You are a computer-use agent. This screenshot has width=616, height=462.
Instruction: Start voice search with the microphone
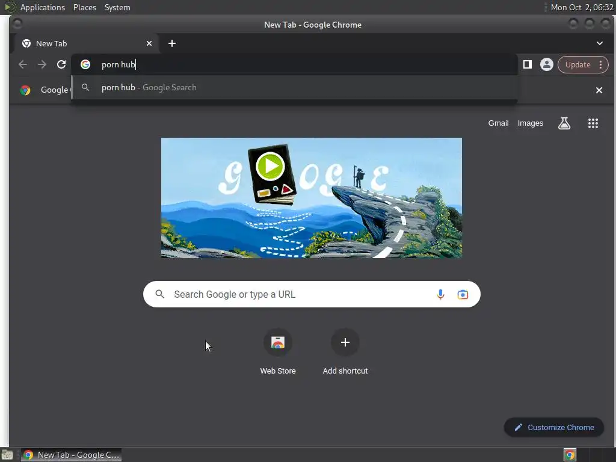(440, 294)
